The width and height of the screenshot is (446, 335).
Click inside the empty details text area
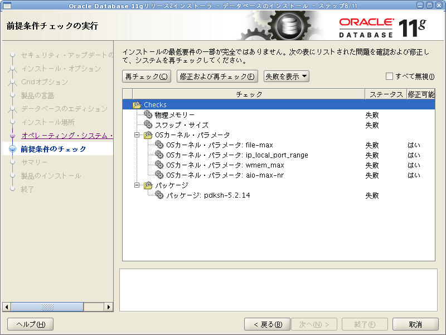(278, 290)
